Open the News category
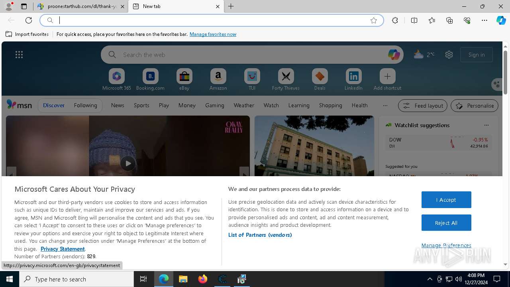The width and height of the screenshot is (510, 287). pyautogui.click(x=118, y=105)
